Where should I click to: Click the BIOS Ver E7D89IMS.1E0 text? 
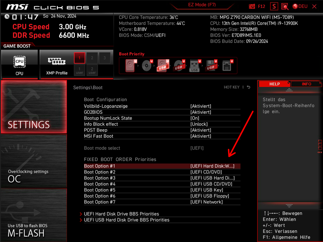(x=235, y=35)
